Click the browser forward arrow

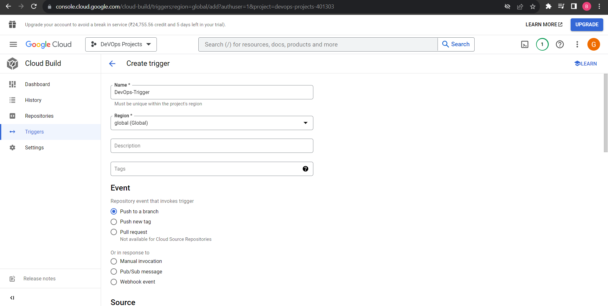pyautogui.click(x=21, y=6)
